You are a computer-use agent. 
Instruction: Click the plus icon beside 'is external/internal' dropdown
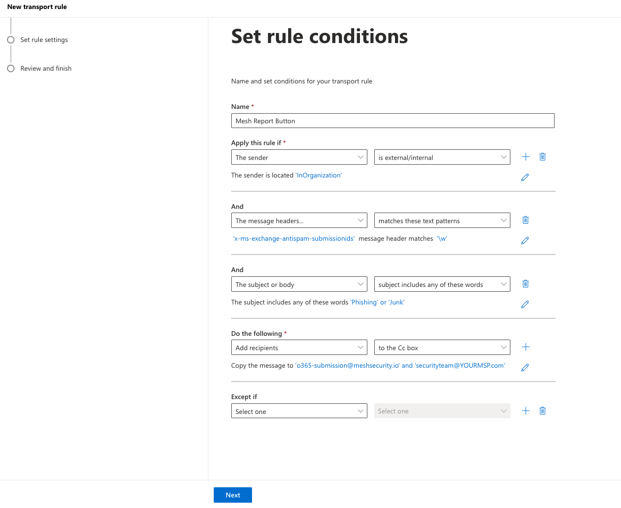coord(525,157)
